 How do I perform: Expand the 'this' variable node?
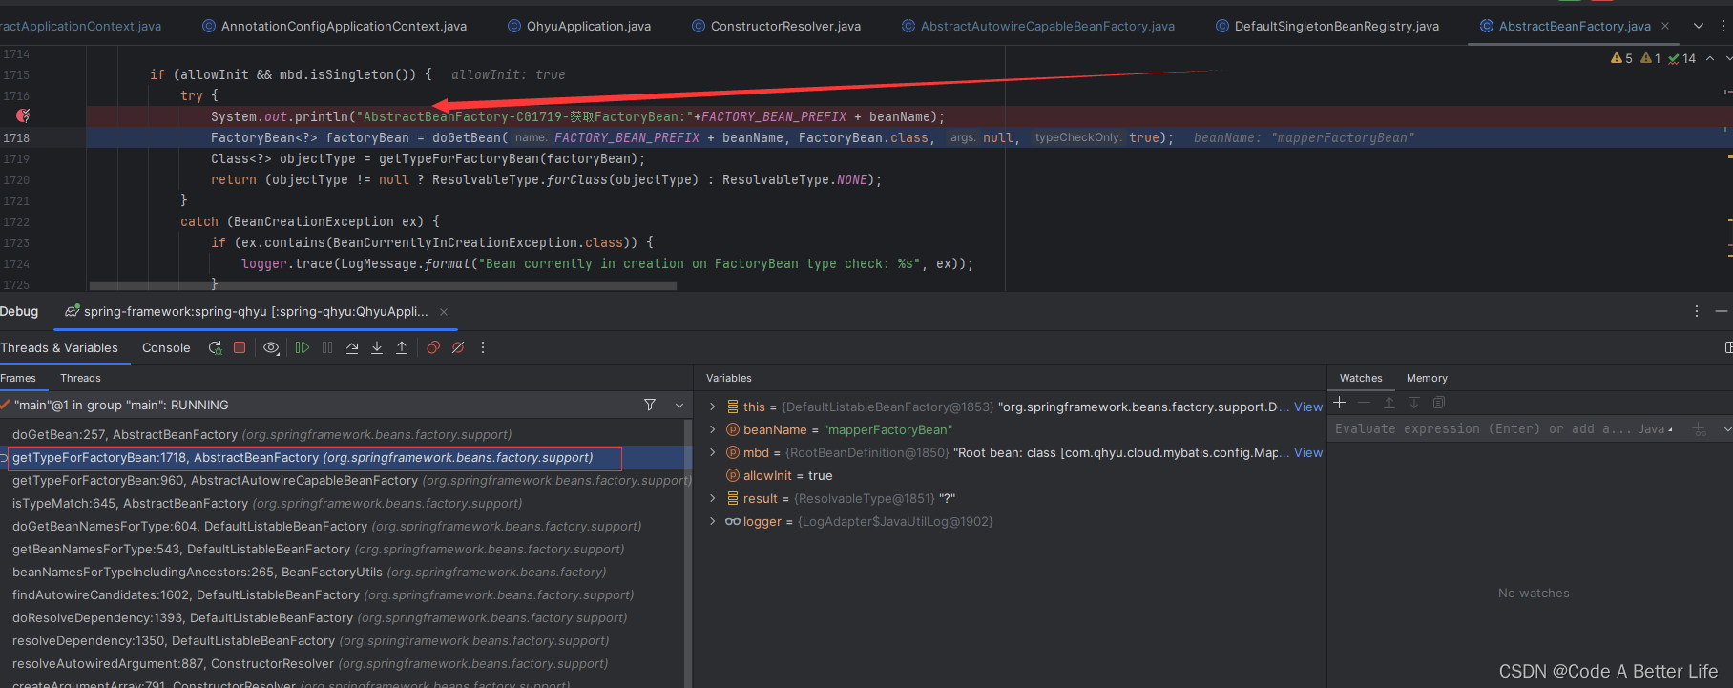pos(712,407)
